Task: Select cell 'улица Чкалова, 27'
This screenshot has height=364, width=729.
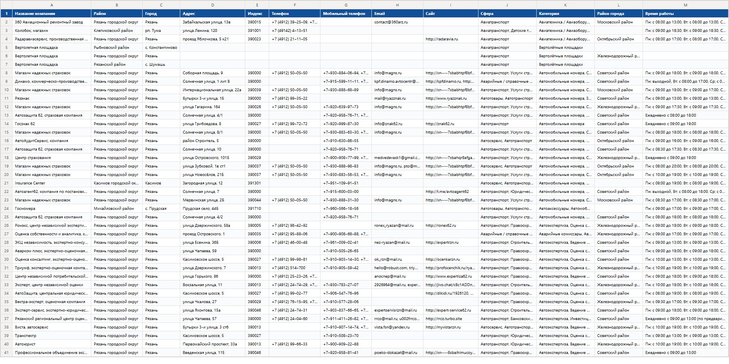Action: click(x=213, y=302)
